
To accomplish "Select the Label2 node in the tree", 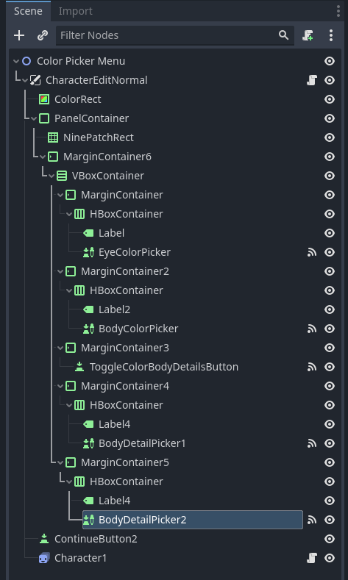I will [114, 309].
